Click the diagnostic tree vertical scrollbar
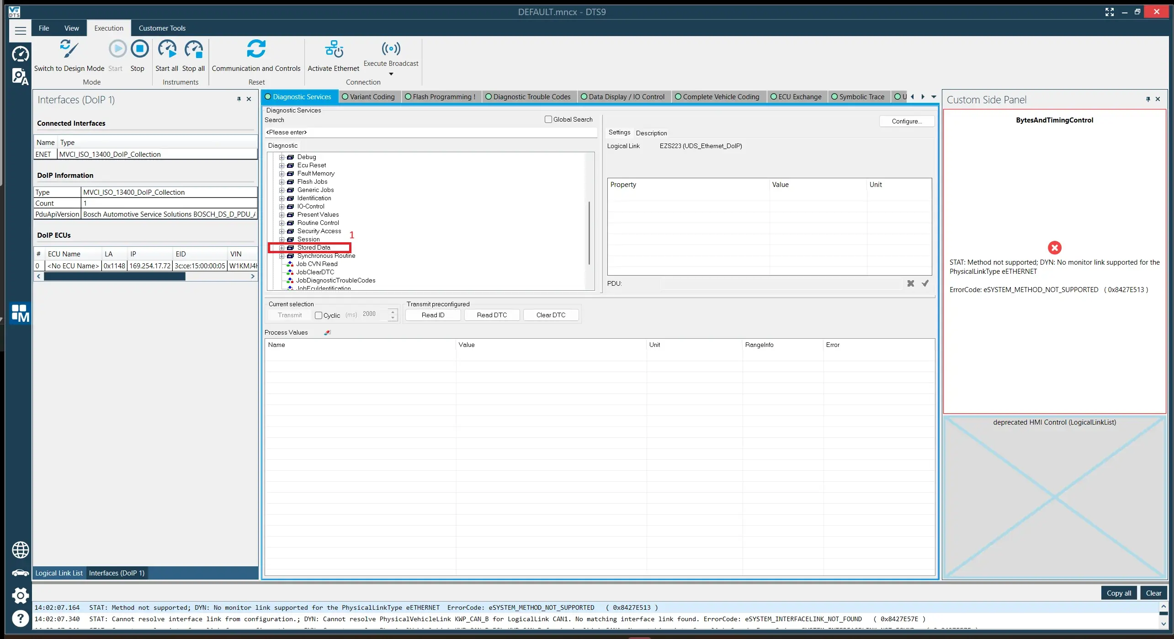The width and height of the screenshot is (1174, 639). tap(590, 233)
